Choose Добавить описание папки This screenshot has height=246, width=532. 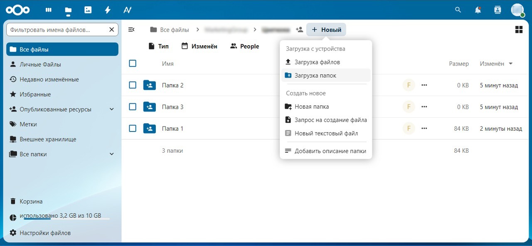pos(326,151)
